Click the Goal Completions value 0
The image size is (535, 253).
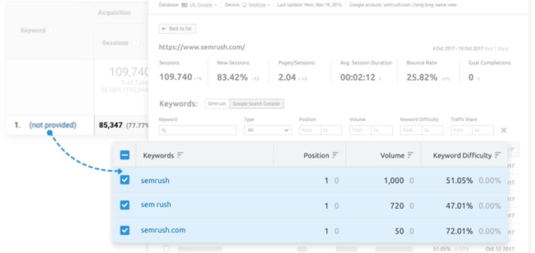click(471, 77)
